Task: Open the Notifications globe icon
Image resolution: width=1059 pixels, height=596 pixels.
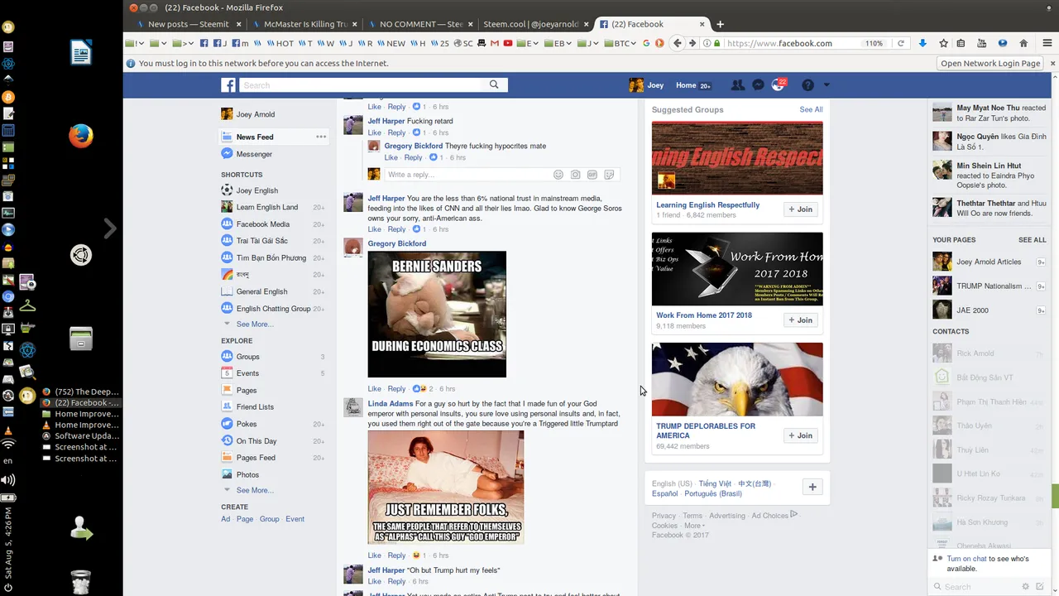Action: pos(778,84)
